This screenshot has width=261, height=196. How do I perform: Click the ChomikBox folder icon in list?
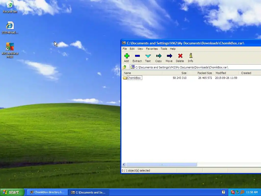coord(125,78)
